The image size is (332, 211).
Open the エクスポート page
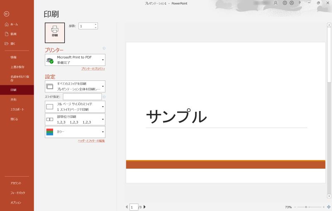click(17, 109)
